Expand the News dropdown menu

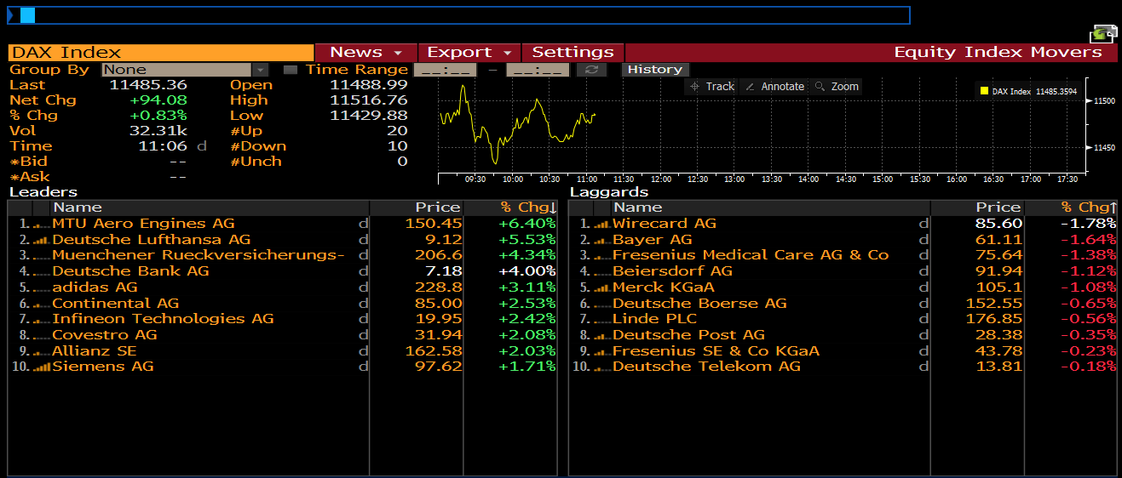pos(366,53)
